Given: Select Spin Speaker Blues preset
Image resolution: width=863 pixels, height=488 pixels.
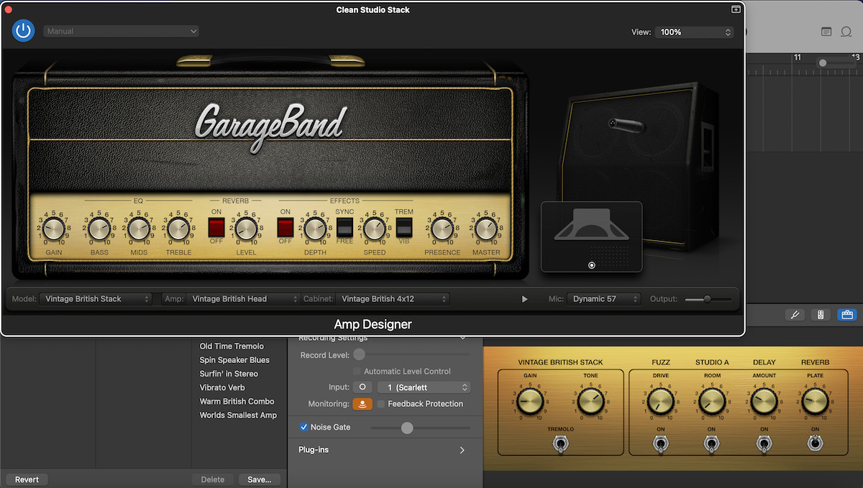Looking at the screenshot, I should pos(234,360).
